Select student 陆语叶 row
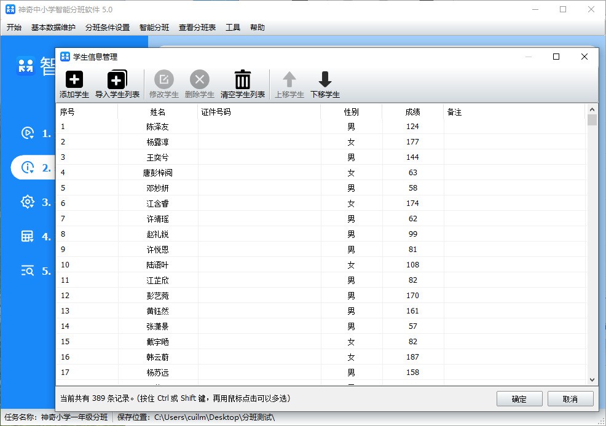Screen dimensions: 606x426 point(321,265)
